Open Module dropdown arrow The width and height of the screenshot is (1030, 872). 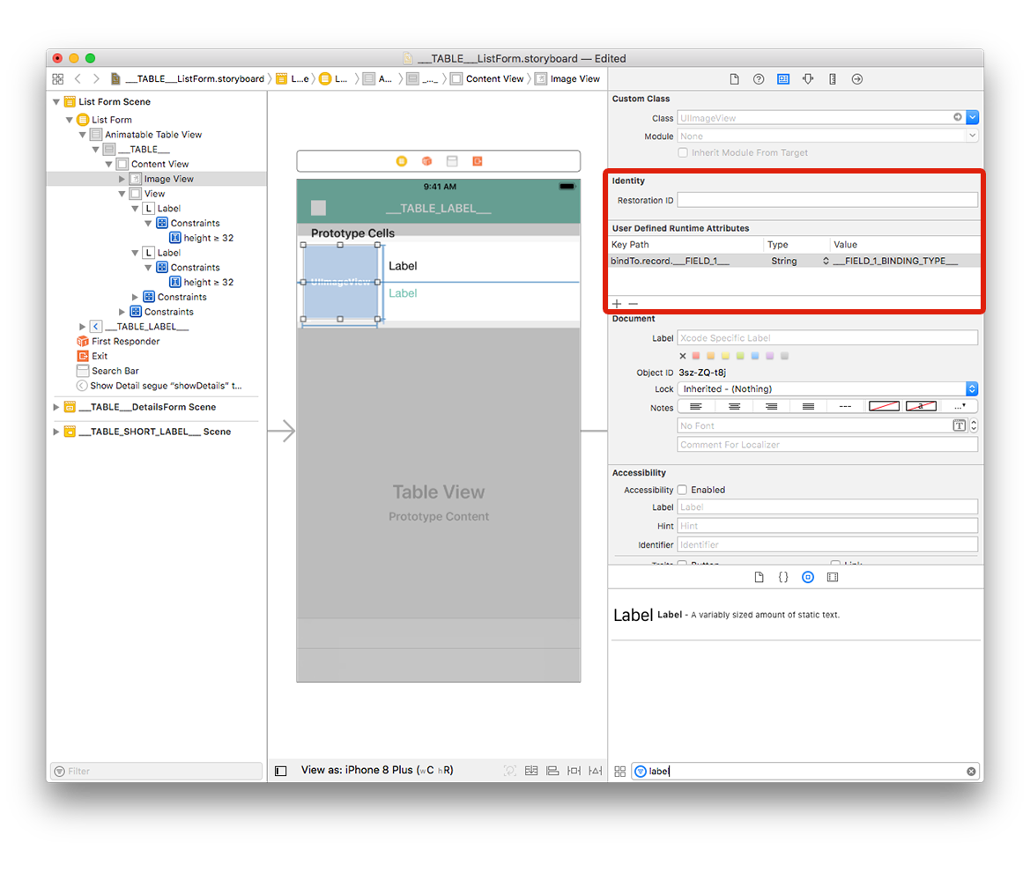(x=972, y=136)
